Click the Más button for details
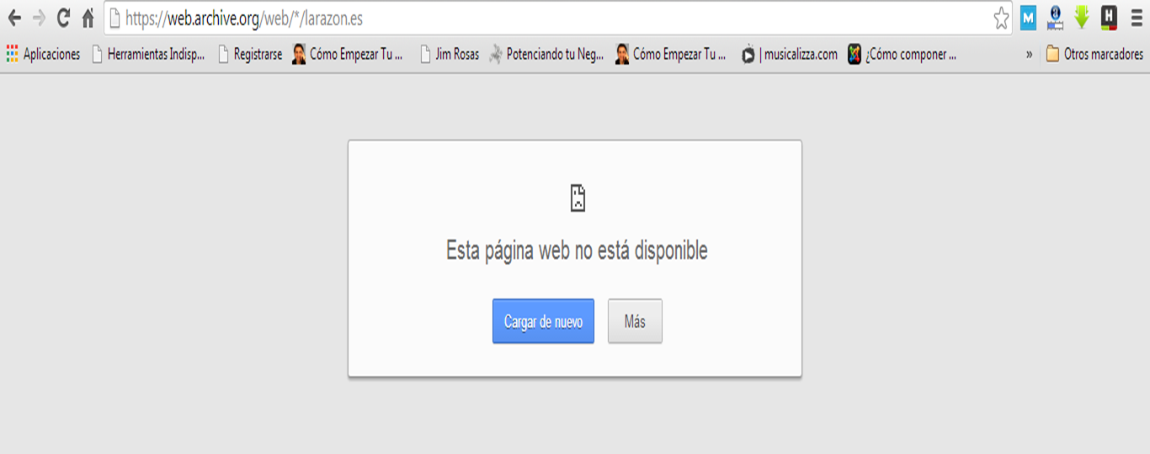Viewport: 1150px width, 454px height. click(x=635, y=321)
